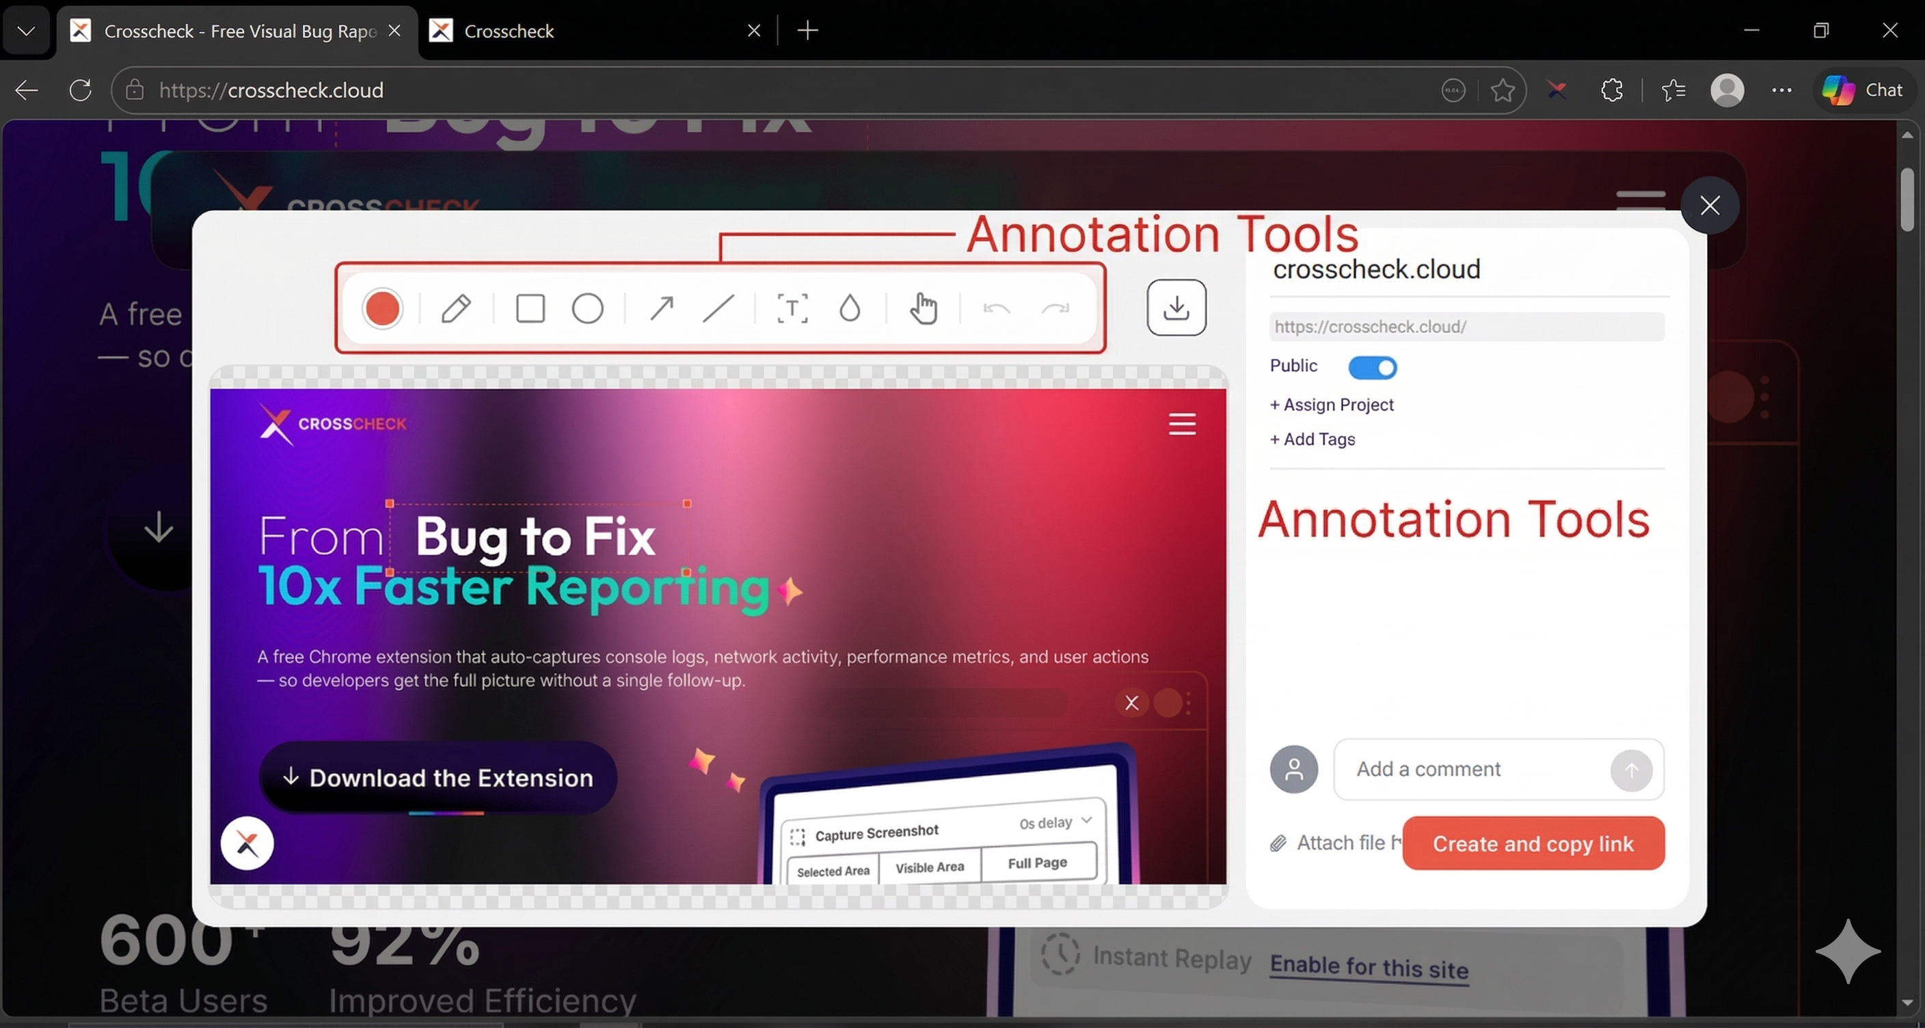Bookmark the page with the star icon
Screen dimensions: 1925x1028
pyautogui.click(x=1503, y=90)
